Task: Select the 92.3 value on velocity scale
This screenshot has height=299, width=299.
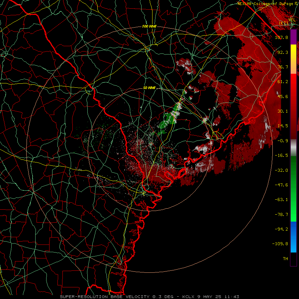Action: click(x=283, y=52)
